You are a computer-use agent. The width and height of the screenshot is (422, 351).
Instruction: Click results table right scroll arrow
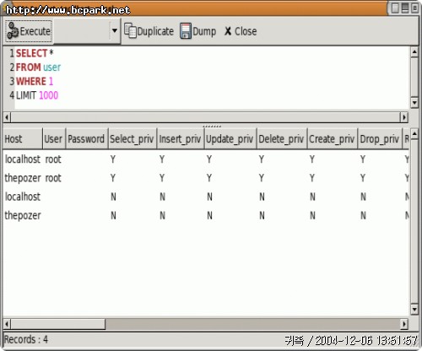pos(404,324)
